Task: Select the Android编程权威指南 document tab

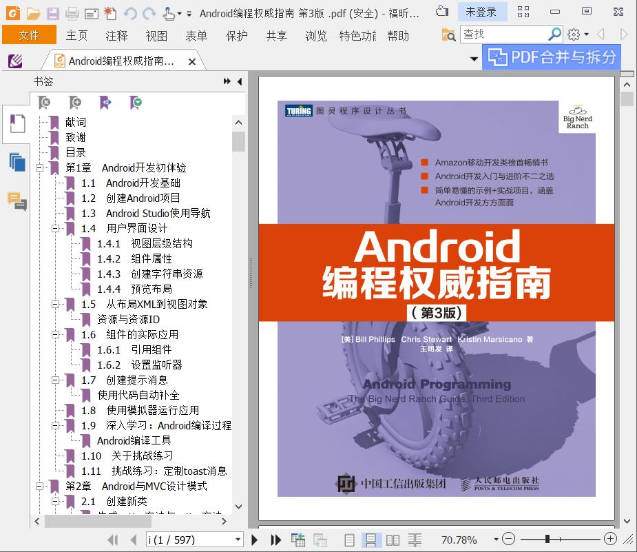Action: 121,61
